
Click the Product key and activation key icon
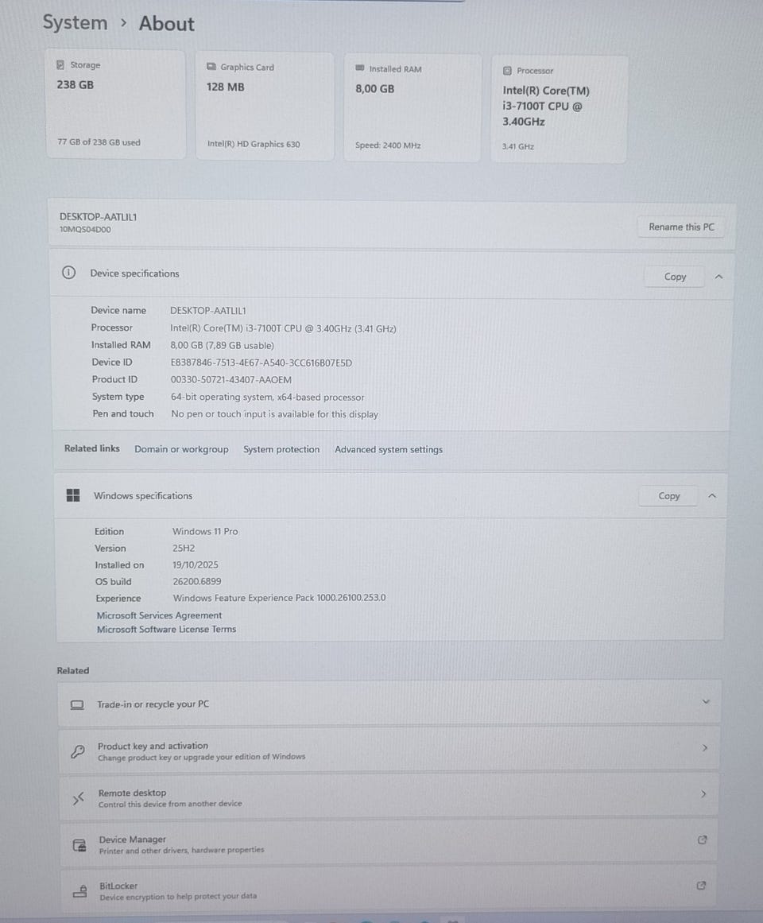78,751
